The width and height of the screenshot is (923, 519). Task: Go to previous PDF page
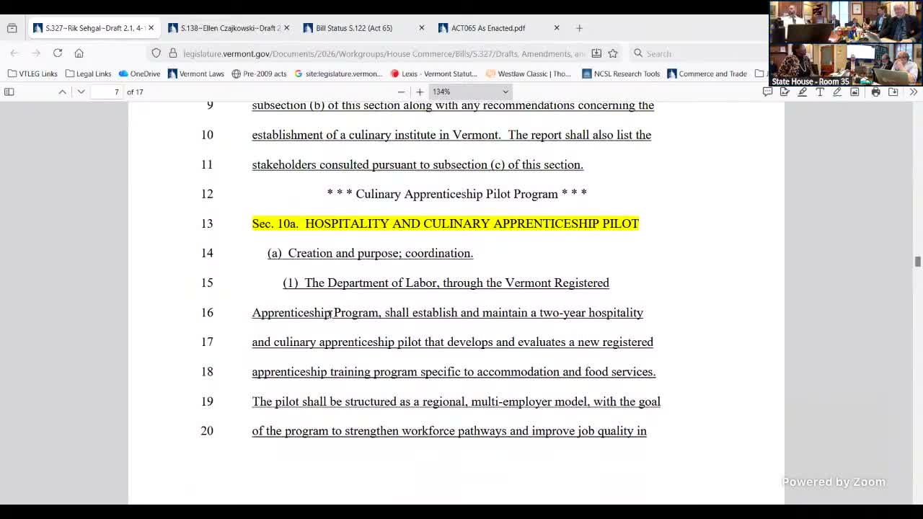click(63, 92)
